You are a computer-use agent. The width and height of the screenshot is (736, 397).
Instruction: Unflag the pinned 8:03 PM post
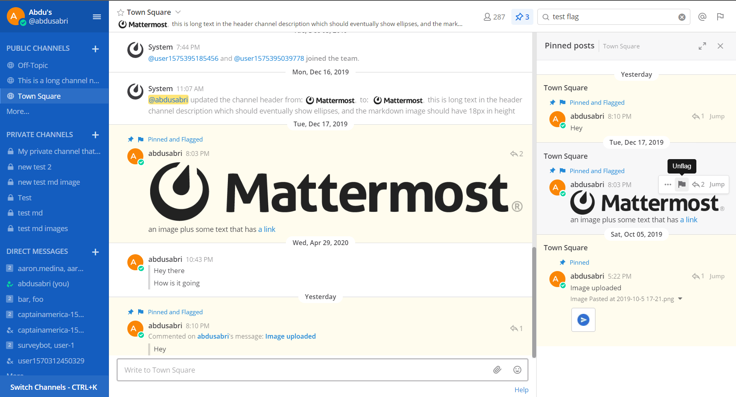click(x=682, y=184)
